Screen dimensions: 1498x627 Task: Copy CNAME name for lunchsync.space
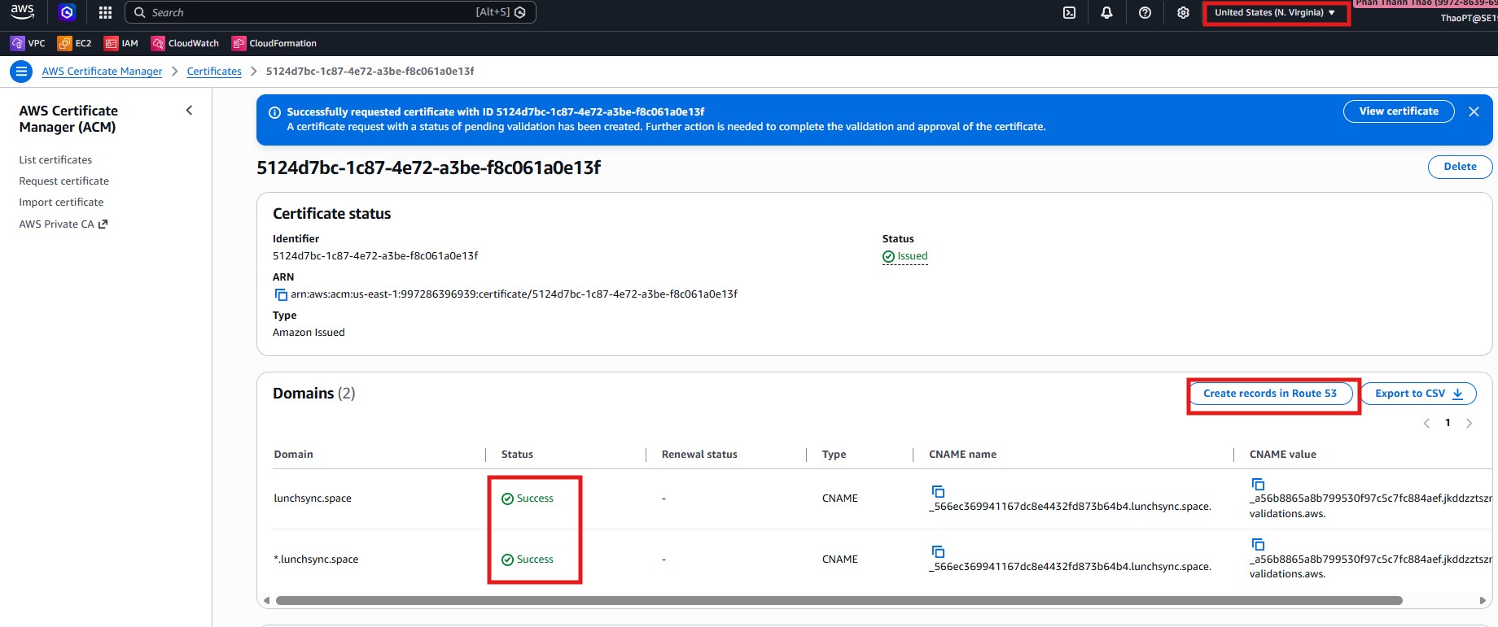(938, 491)
